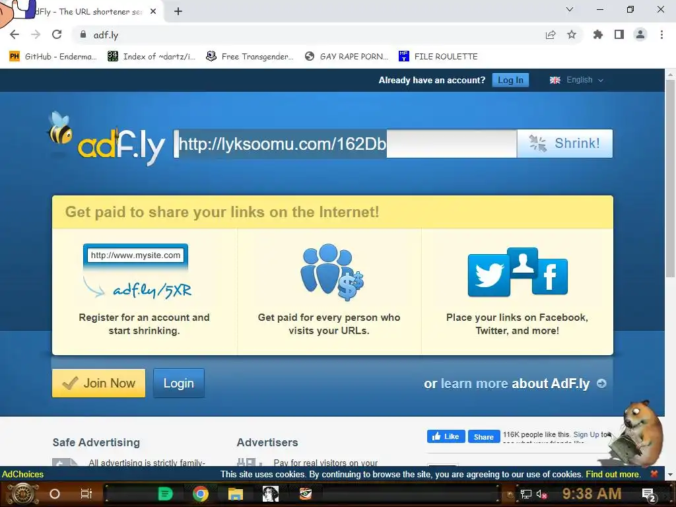Dismiss the cookie notice with red X

pos(654,474)
